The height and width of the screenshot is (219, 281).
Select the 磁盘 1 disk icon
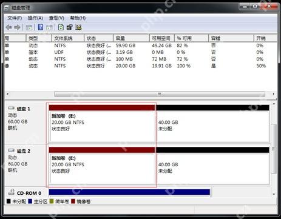click(x=12, y=108)
